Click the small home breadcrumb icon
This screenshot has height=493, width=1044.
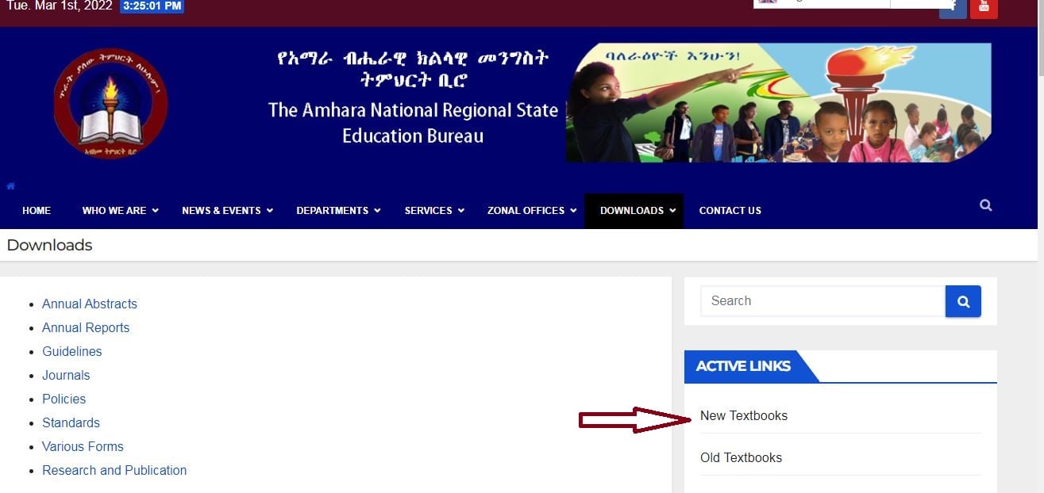11,186
